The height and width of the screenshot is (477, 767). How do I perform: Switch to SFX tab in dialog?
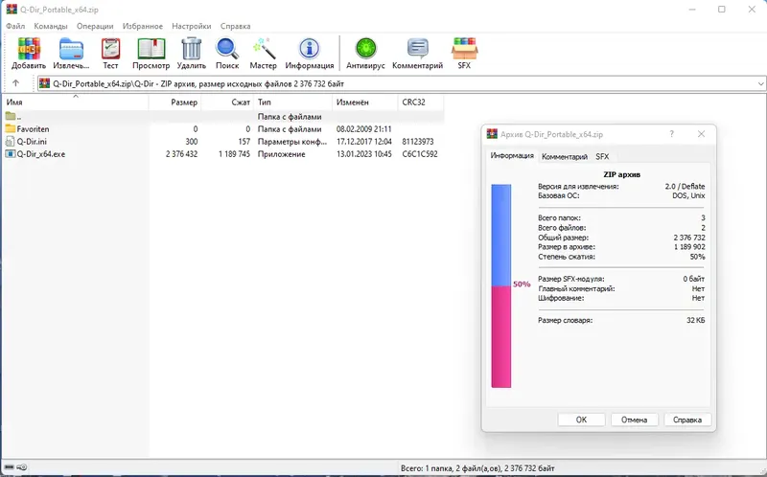pos(602,156)
